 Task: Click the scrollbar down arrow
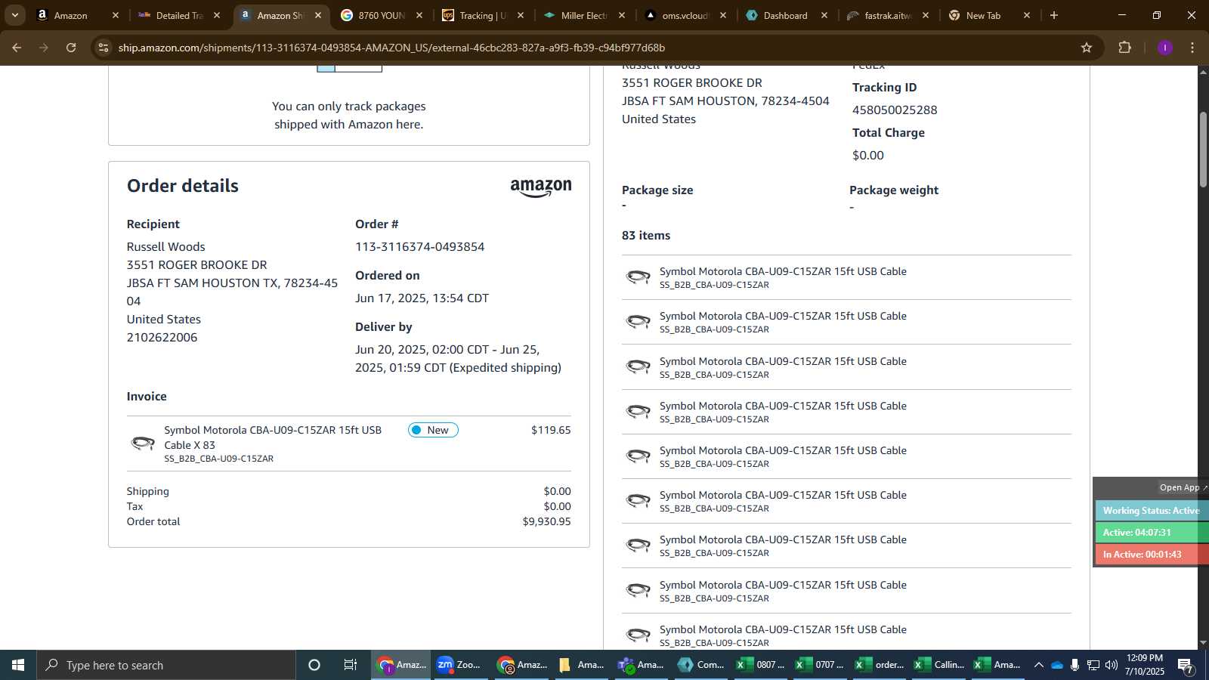pos(1203,643)
